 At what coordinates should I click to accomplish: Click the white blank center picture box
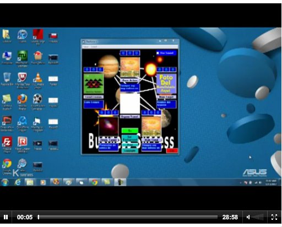point(130,104)
